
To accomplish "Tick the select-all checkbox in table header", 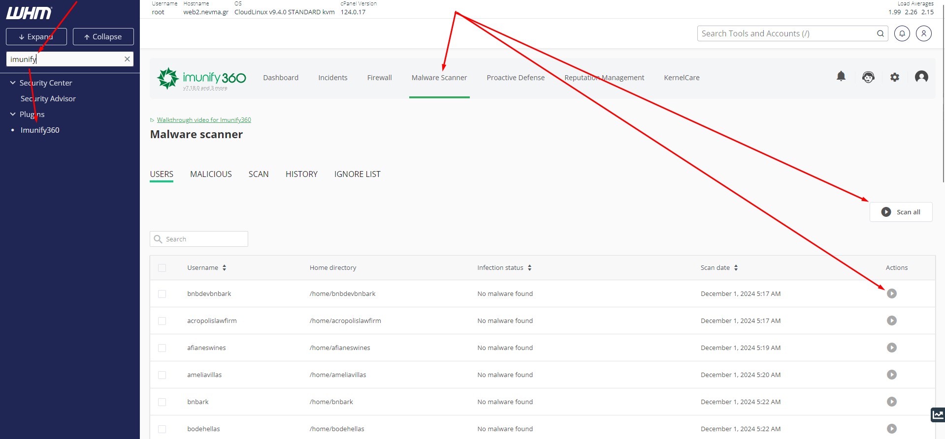I will (162, 268).
